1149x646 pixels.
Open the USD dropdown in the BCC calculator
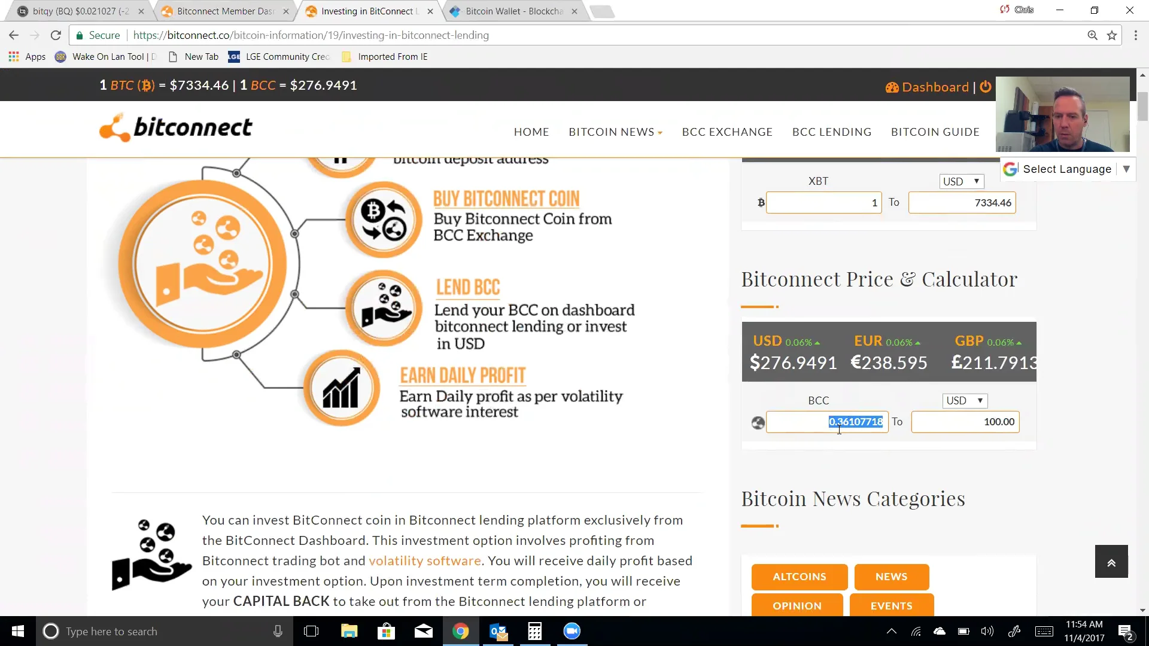964,401
